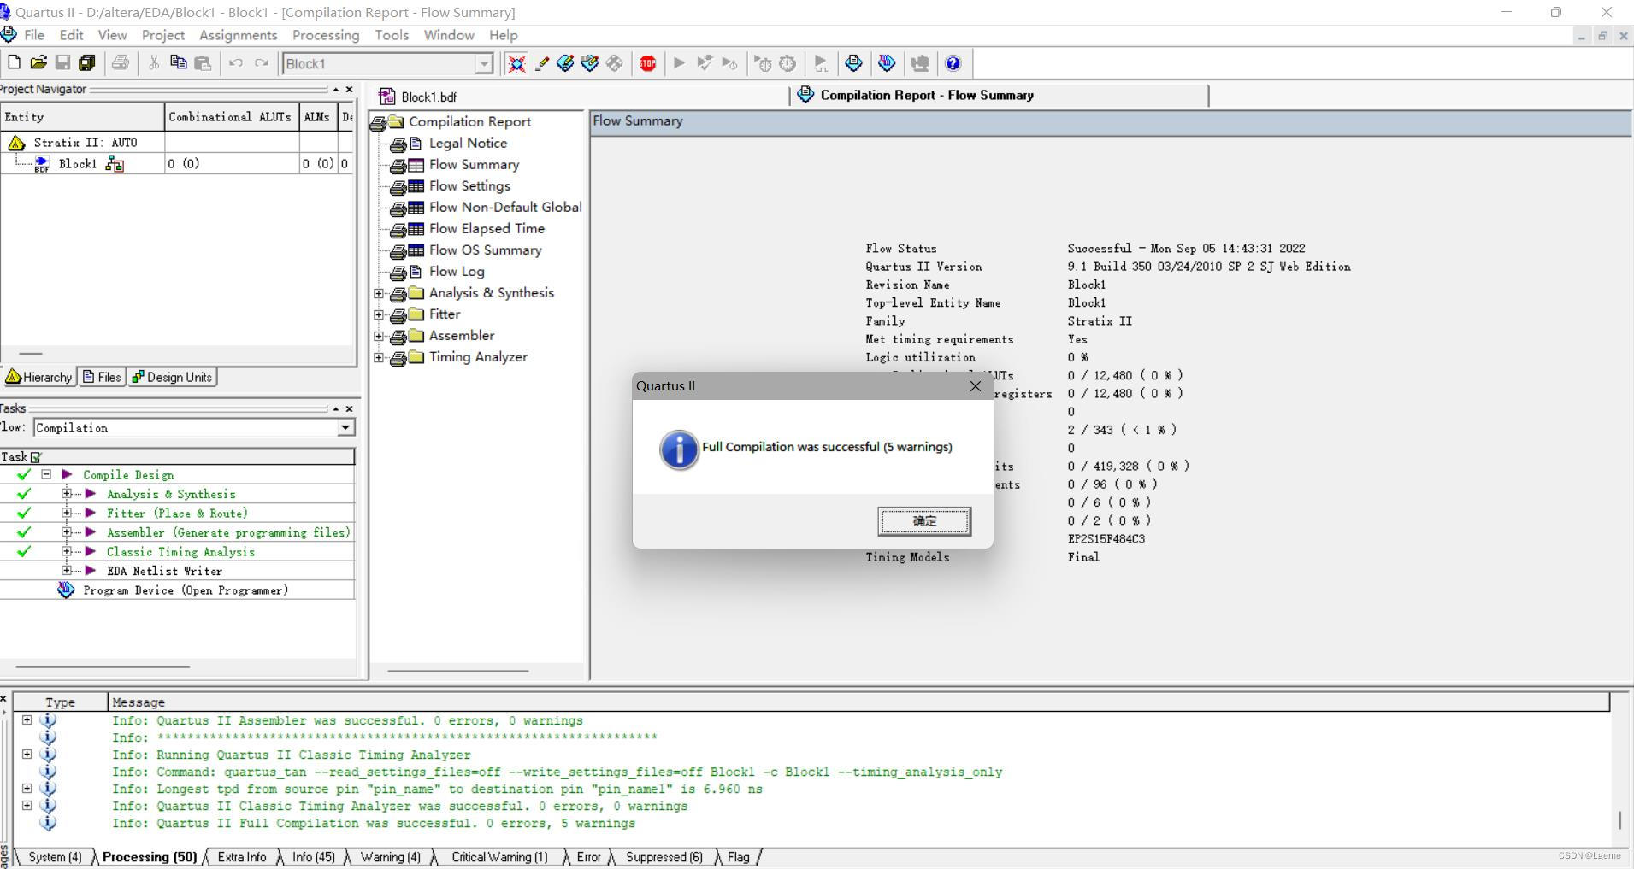Expand the EDA Netlist Writer task

point(67,570)
